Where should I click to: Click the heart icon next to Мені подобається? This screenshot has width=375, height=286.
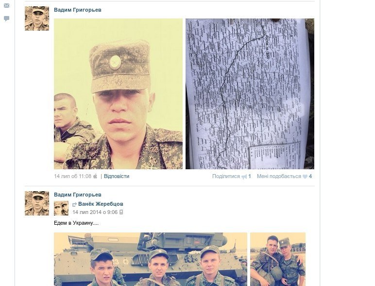click(305, 177)
